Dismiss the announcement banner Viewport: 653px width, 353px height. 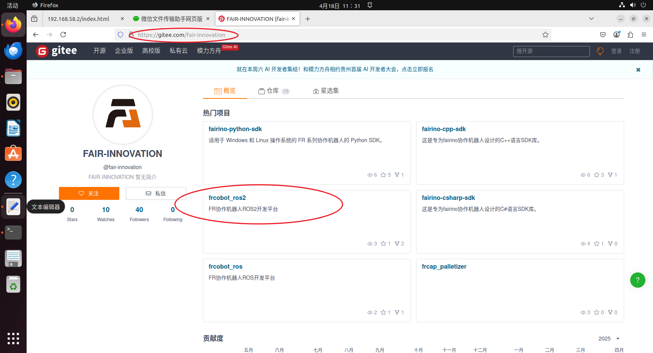[638, 70]
